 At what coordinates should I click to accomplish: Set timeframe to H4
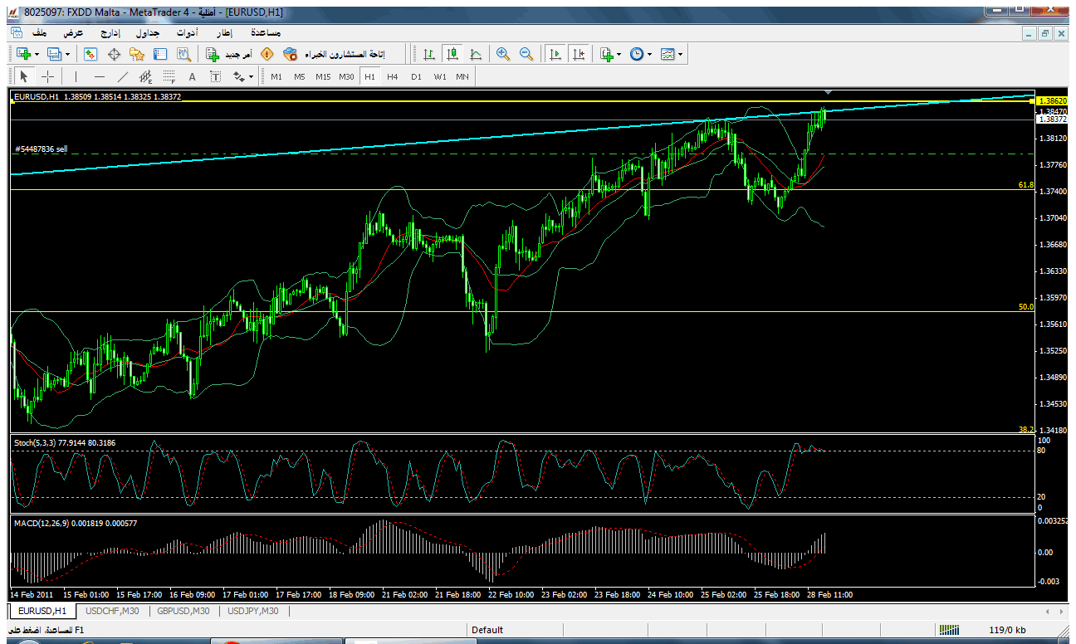[x=393, y=76]
